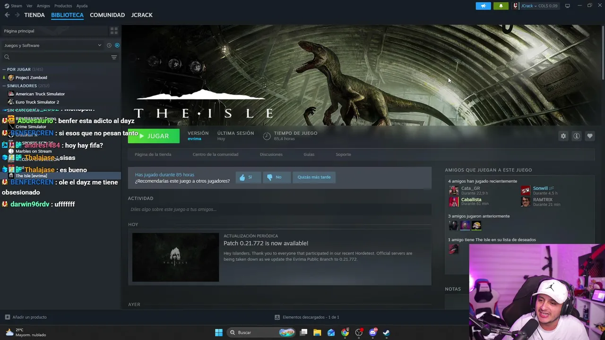Switch library to grid collections view
605x340 pixels.
[x=114, y=31]
